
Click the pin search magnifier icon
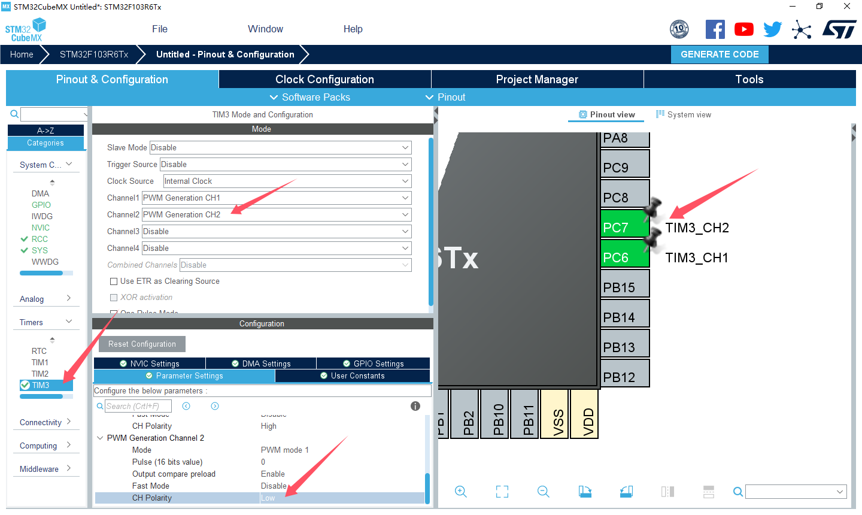point(738,492)
